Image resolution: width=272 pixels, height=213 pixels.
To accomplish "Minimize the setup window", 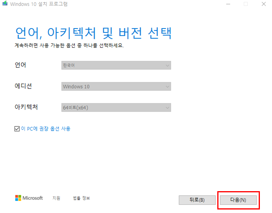I will (228, 4).
